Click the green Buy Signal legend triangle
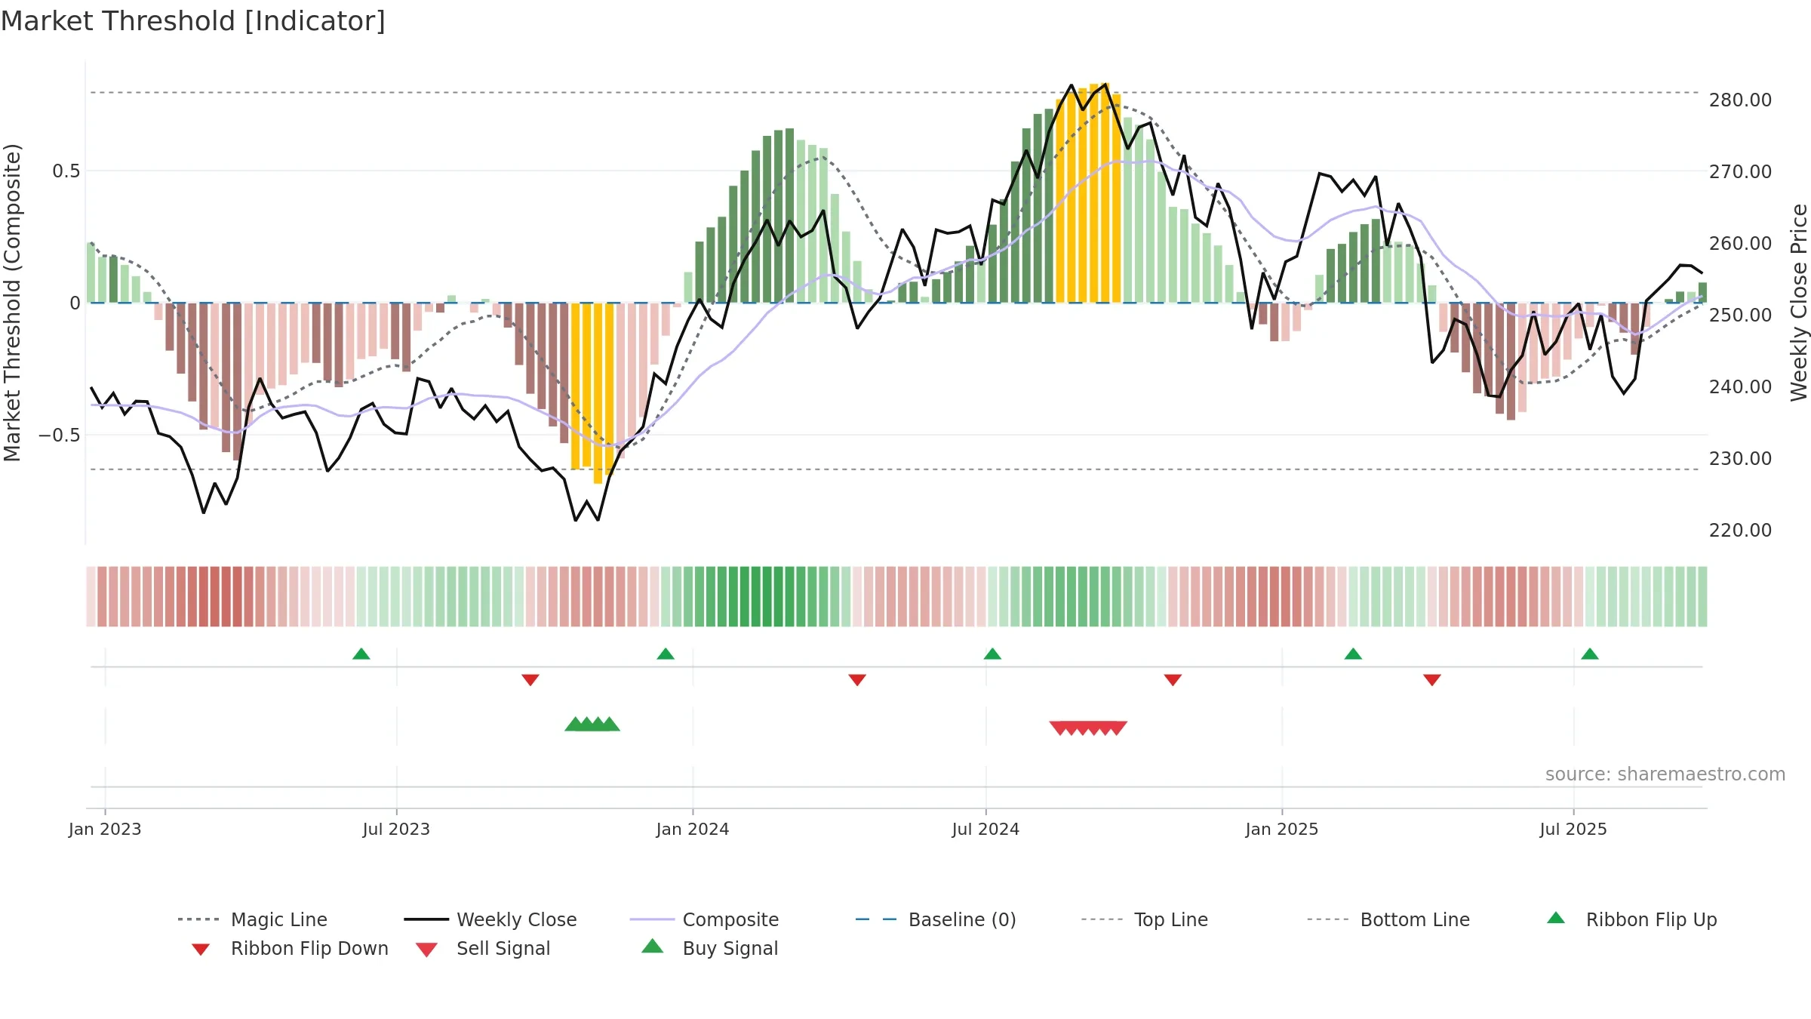The height and width of the screenshot is (1019, 1811). (x=653, y=946)
